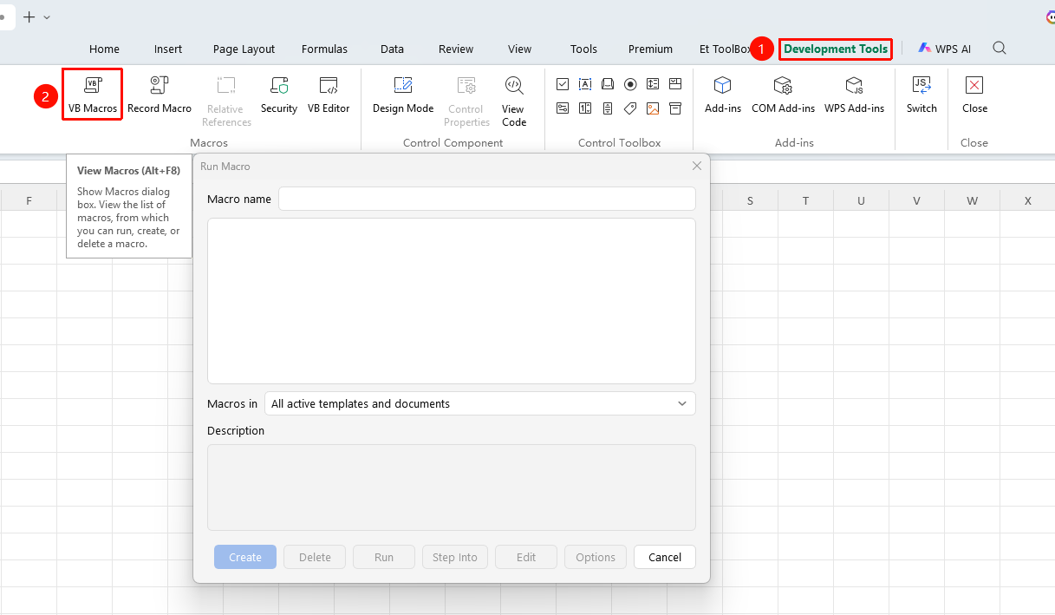
Task: Expand the new tab dropdown arrow
Action: coord(47,17)
